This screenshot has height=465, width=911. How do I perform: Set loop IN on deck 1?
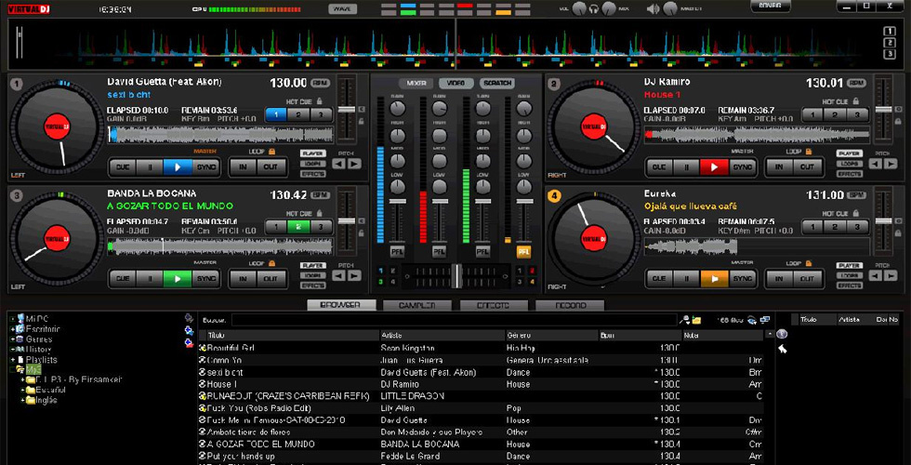[x=243, y=167]
